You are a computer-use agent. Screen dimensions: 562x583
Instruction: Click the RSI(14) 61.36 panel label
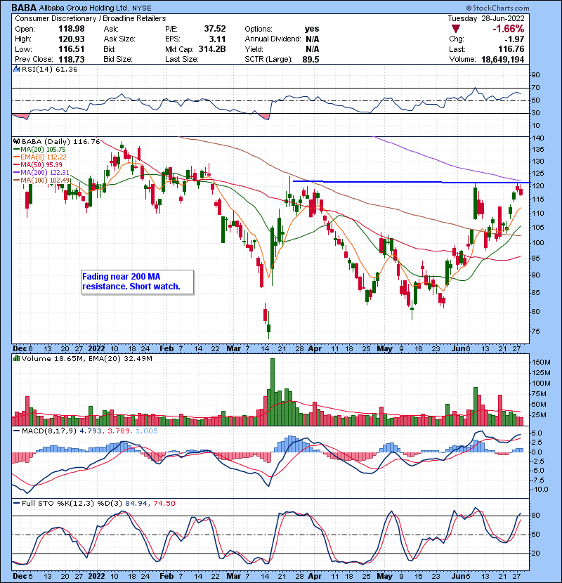[x=50, y=69]
